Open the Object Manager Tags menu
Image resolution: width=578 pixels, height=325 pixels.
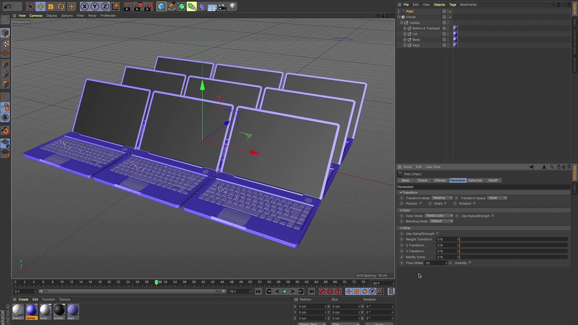pos(452,5)
